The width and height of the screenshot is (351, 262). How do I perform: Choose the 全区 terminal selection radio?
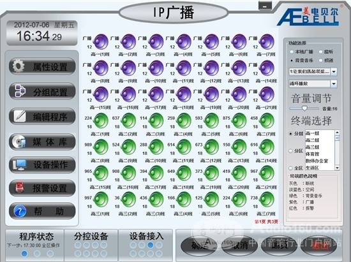pos(291,168)
